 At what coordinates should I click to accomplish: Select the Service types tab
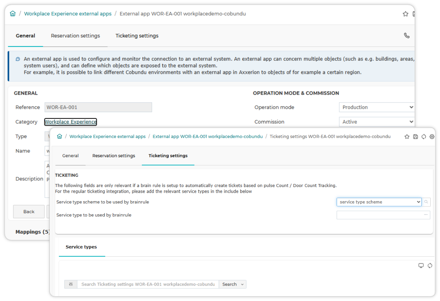(81, 247)
